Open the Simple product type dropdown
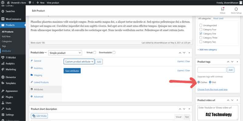The width and height of the screenshot is (243, 121). point(65,53)
